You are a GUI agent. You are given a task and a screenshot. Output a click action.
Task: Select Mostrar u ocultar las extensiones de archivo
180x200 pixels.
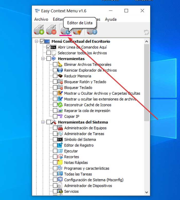[x=101, y=99]
